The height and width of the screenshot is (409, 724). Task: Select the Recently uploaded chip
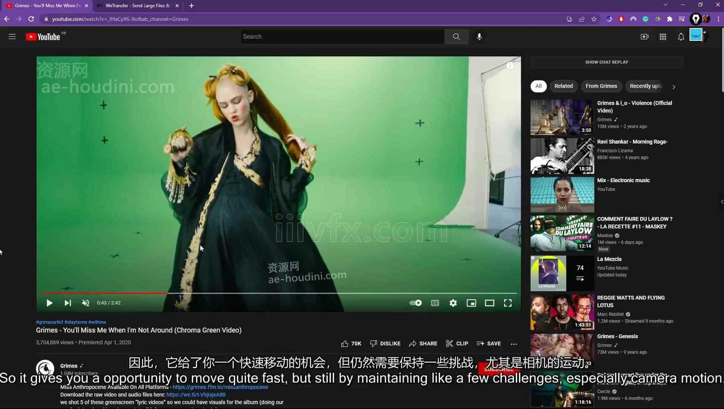(x=645, y=86)
